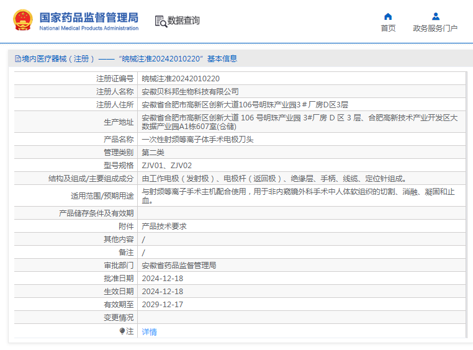Click the 管理类别 label
This screenshot has width=473, height=350.
pyautogui.click(x=119, y=153)
